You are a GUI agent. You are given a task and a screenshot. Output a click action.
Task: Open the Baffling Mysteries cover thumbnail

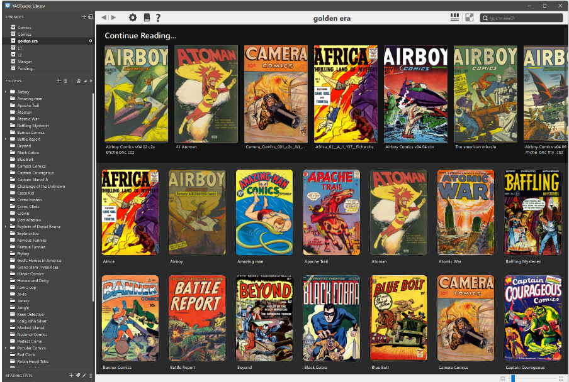pos(532,212)
